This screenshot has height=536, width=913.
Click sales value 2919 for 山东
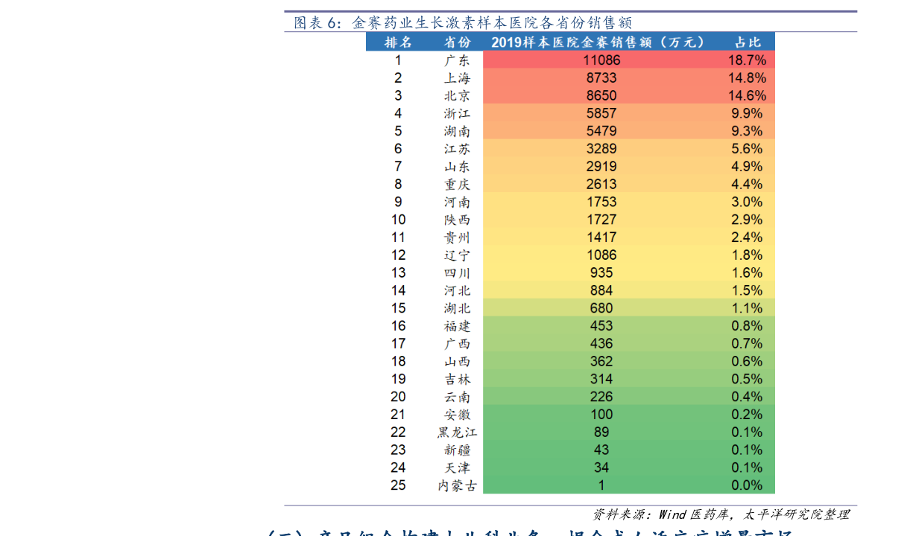point(601,167)
